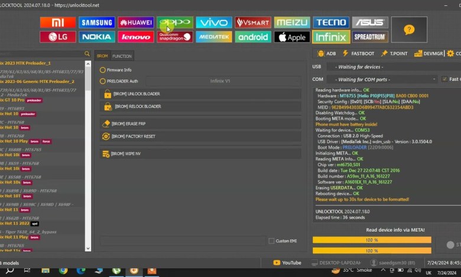This screenshot has width=461, height=277.
Task: Select the Hot 10T model entry
Action: point(17,196)
